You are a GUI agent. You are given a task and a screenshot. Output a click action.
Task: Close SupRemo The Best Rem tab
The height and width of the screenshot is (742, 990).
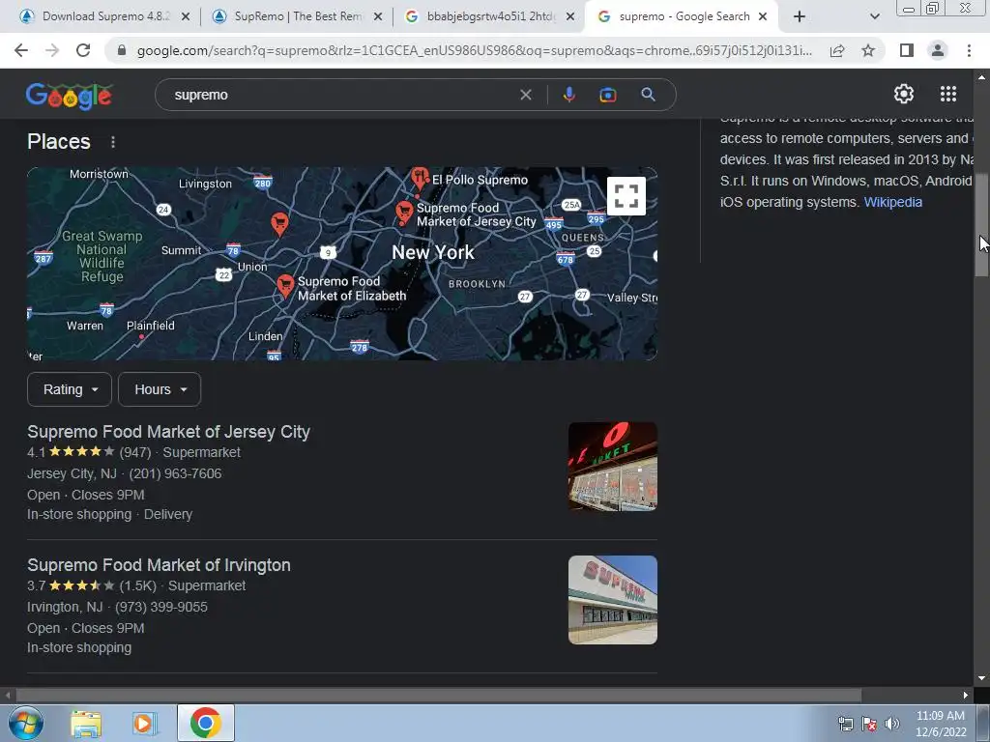tap(378, 16)
